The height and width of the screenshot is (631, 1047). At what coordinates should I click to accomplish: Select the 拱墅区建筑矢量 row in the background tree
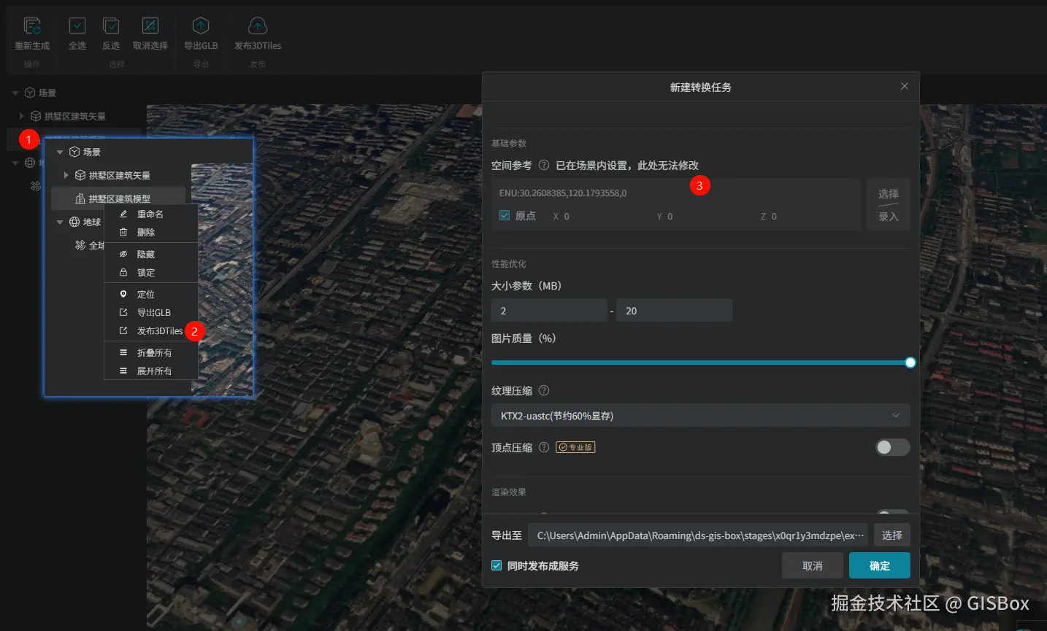pos(74,116)
